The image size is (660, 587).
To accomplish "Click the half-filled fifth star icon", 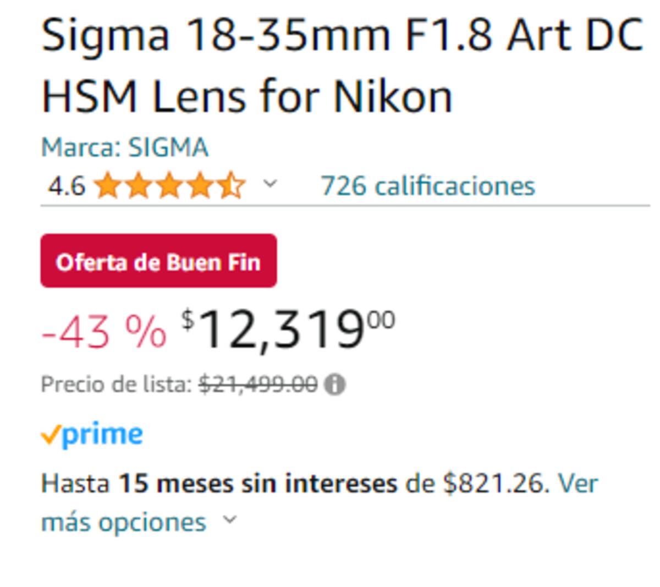I will [x=230, y=186].
